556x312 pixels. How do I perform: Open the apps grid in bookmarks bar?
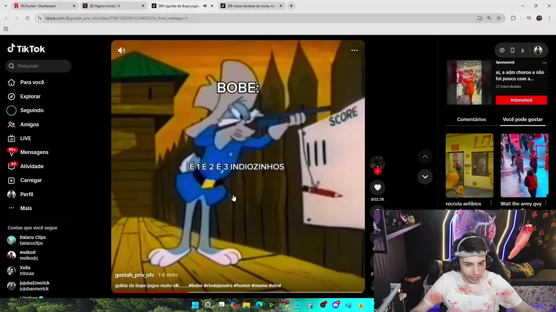click(6, 29)
